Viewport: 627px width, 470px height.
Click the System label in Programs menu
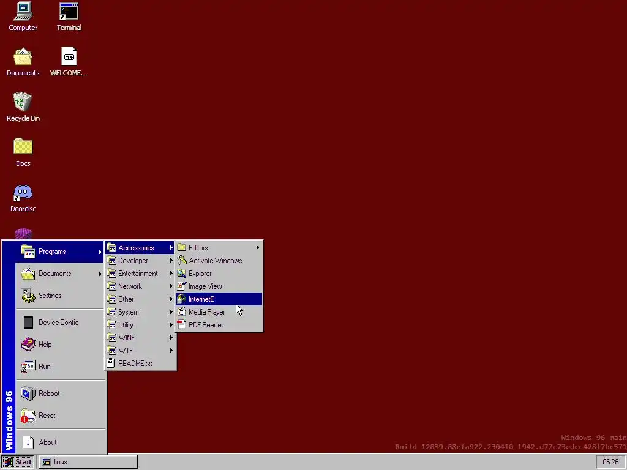pyautogui.click(x=129, y=312)
